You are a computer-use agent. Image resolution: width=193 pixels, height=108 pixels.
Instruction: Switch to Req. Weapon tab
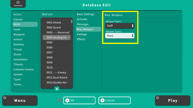point(88,29)
